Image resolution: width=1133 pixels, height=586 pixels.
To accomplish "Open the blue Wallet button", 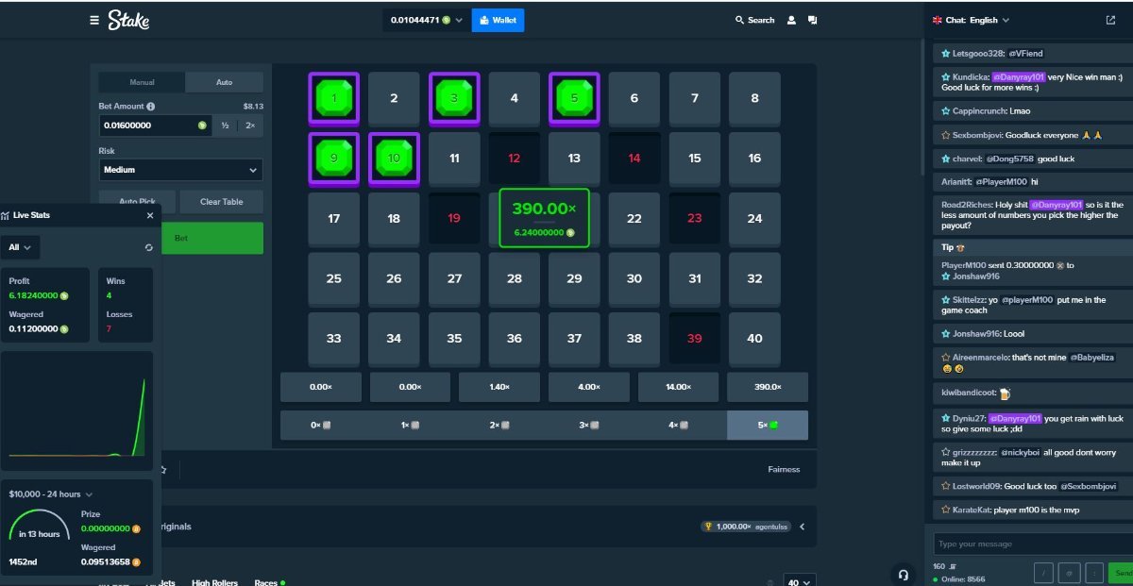I will pyautogui.click(x=498, y=20).
